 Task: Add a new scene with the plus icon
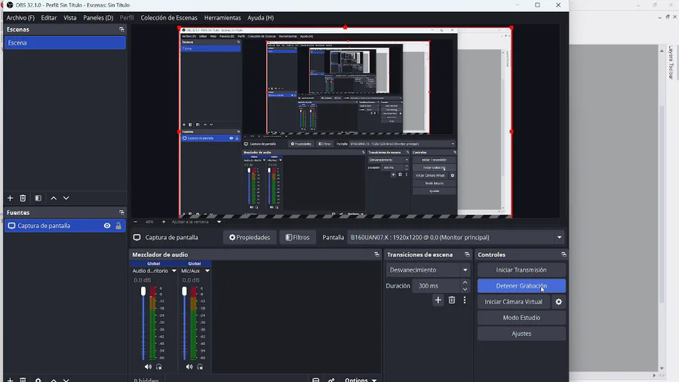tap(10, 198)
